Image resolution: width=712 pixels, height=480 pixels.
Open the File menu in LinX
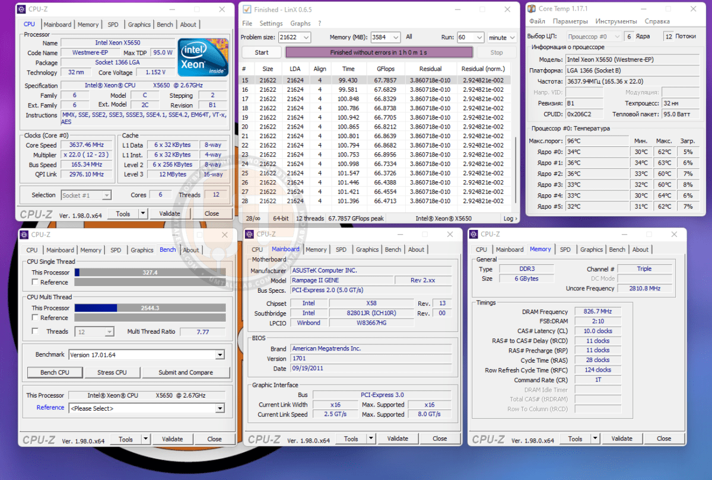click(x=247, y=24)
